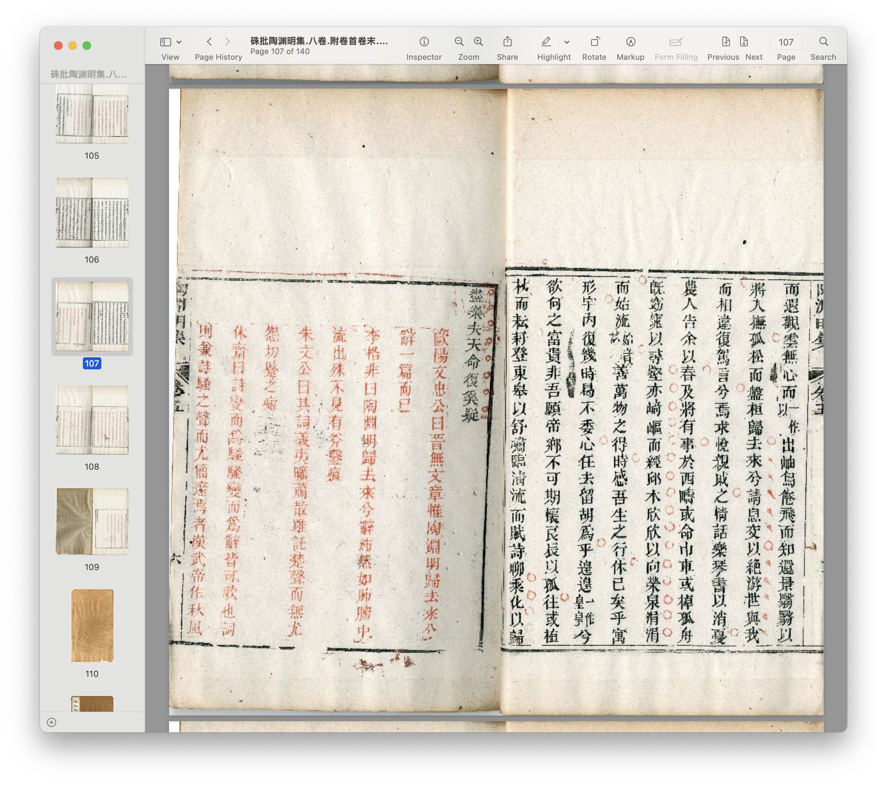
Task: Rotate the page with Rotate icon
Action: pyautogui.click(x=595, y=42)
